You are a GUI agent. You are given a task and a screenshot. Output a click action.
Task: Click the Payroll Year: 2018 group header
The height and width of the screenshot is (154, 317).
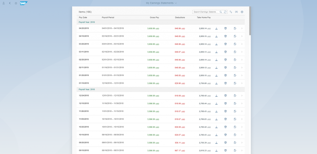coord(87,89)
